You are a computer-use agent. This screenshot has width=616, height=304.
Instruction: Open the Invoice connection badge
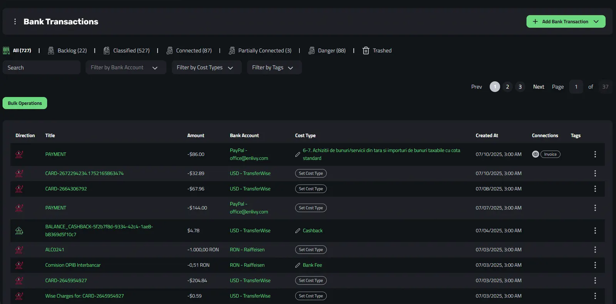551,154
